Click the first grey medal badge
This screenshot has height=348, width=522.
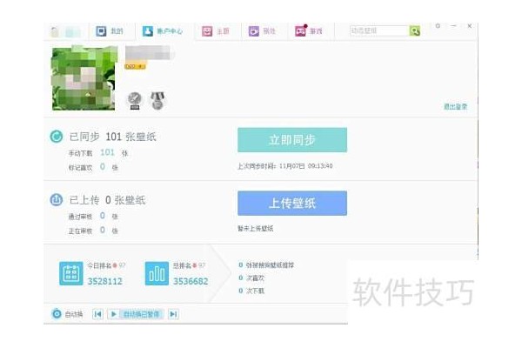135,101
